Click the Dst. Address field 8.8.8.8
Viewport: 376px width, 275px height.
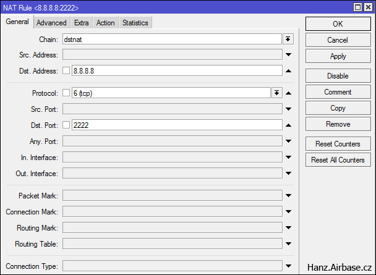point(177,71)
